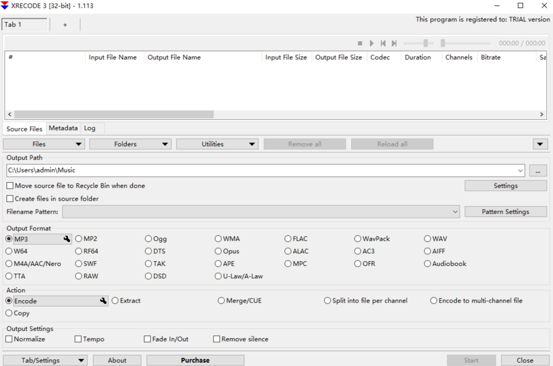The width and height of the screenshot is (553, 366).
Task: Click the Codec column header
Action: point(384,57)
